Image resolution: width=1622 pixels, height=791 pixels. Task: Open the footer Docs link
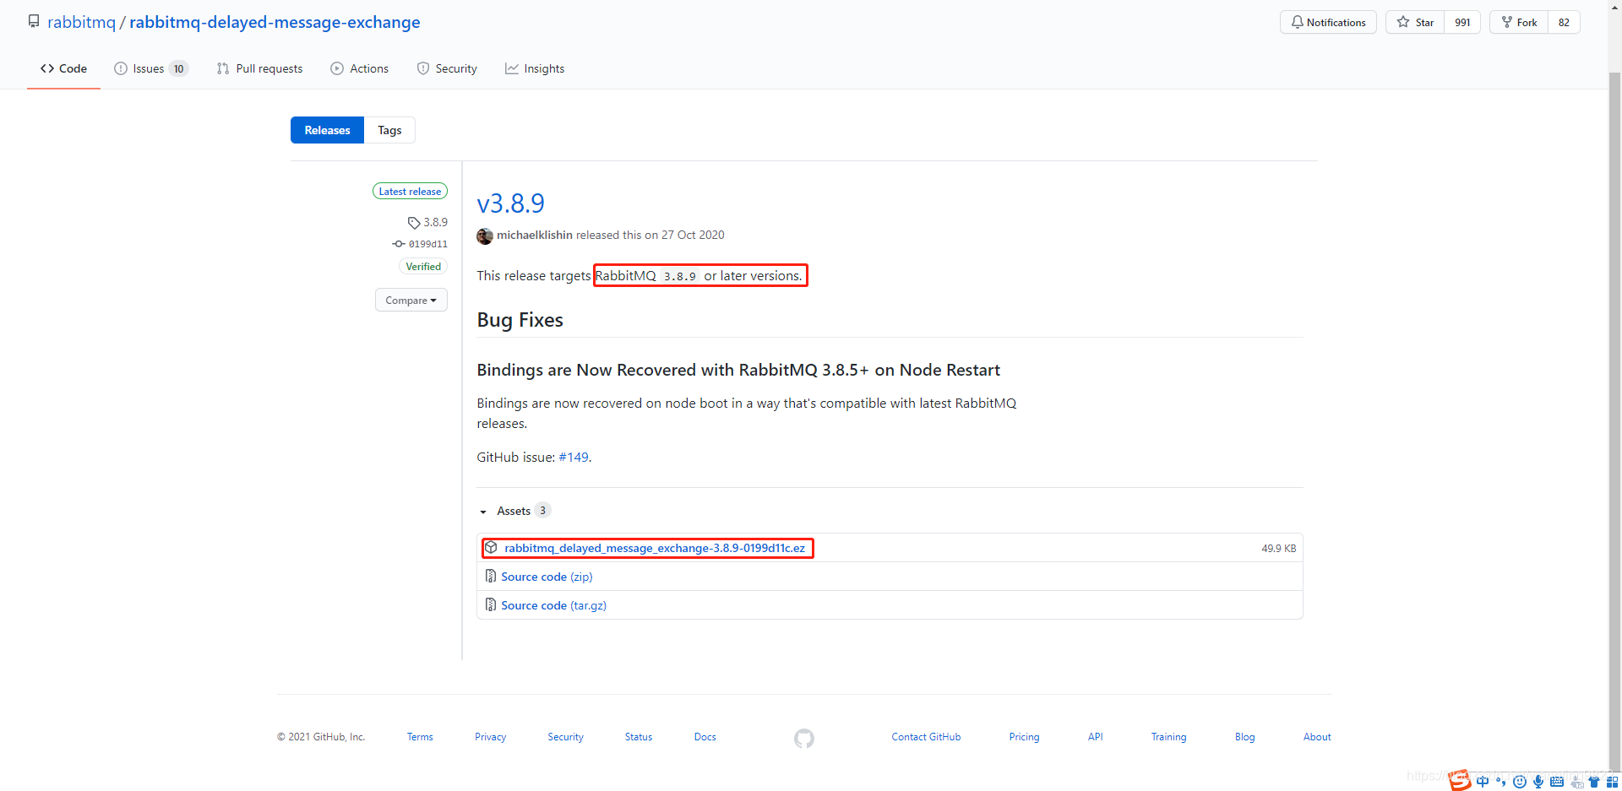tap(705, 737)
